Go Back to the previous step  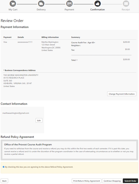(4, 181)
